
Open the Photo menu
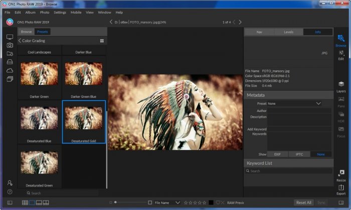tap(45, 12)
